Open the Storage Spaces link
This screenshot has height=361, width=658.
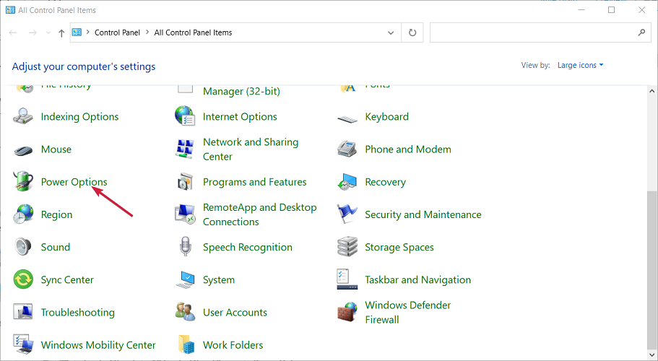coord(399,248)
